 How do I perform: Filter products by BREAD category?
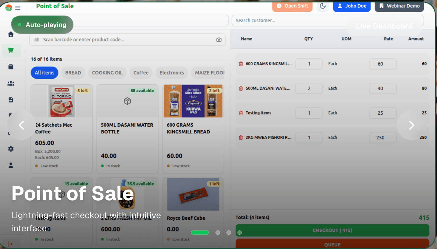pos(73,73)
